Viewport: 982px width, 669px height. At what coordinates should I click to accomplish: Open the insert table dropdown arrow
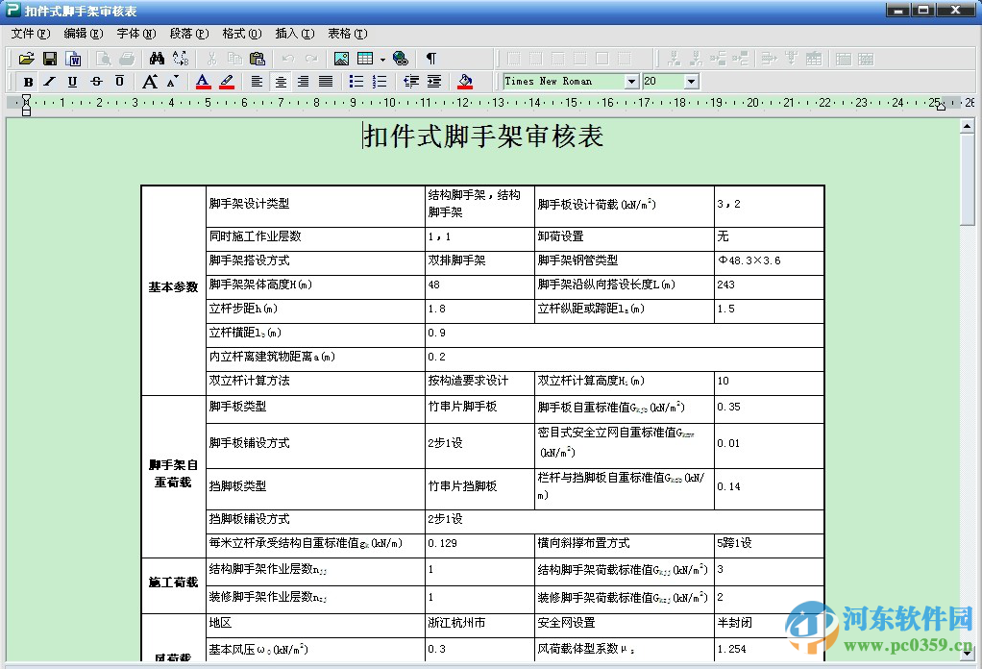pyautogui.click(x=382, y=58)
